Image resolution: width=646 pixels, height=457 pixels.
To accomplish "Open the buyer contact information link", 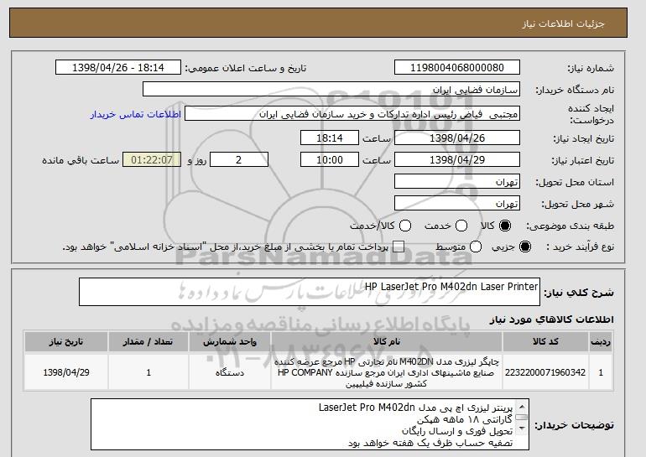I will 136,114.
